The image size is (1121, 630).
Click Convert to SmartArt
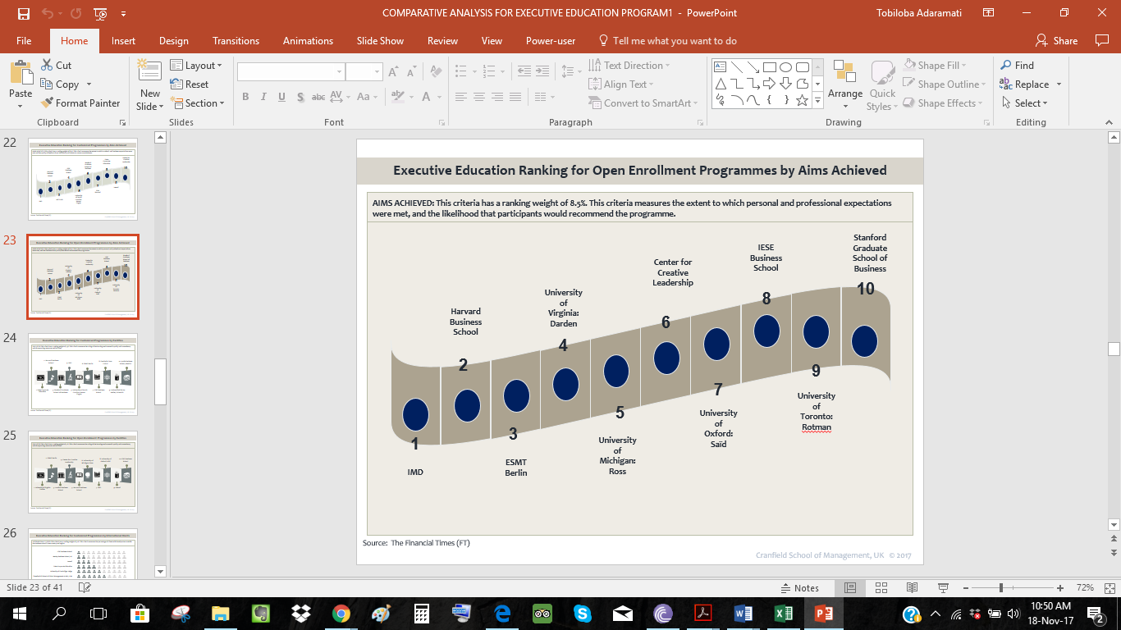point(643,103)
